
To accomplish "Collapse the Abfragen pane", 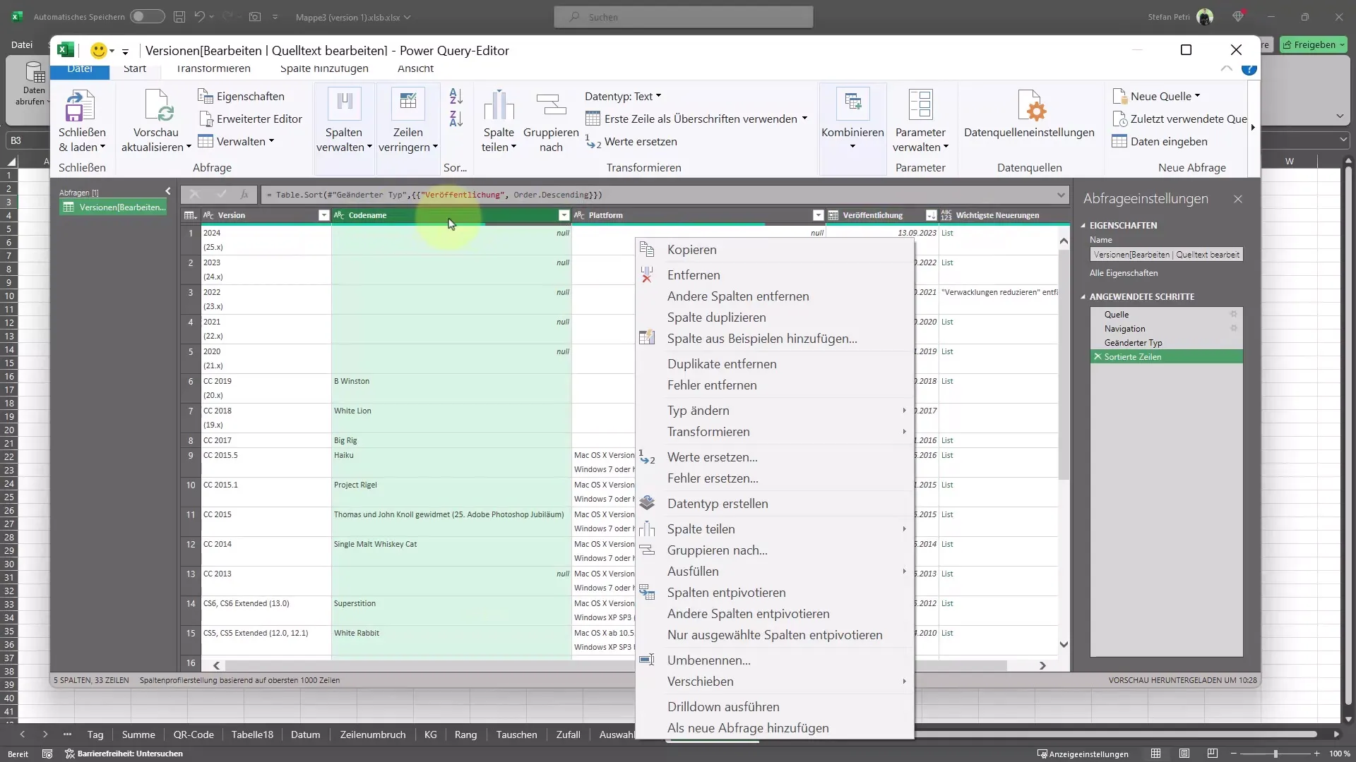I will (x=168, y=191).
